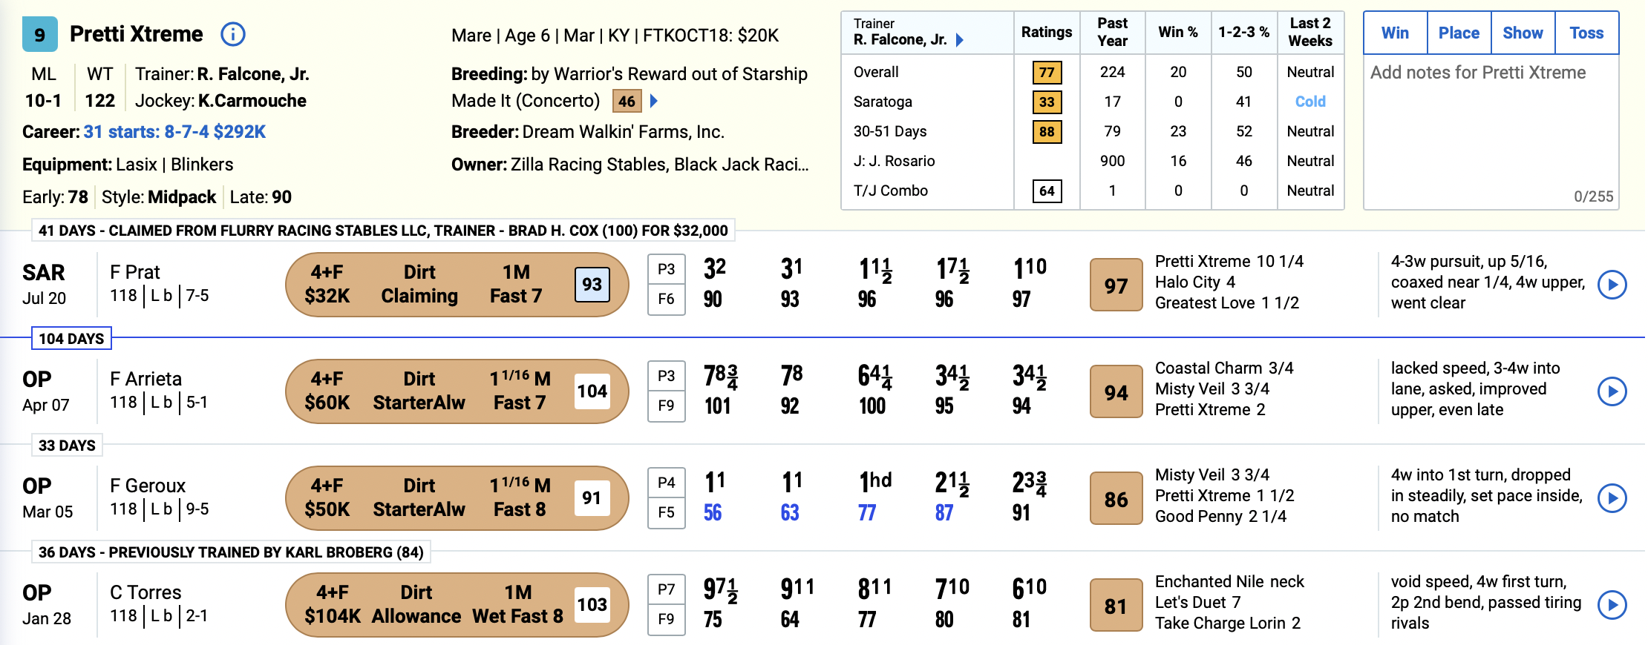The image size is (1648, 645).
Task: Click the T/J Combo rating 64 box
Action: tap(1047, 191)
